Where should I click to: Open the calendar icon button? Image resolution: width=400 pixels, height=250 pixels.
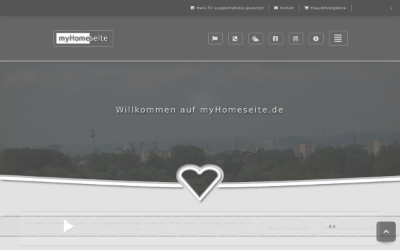coord(296,39)
